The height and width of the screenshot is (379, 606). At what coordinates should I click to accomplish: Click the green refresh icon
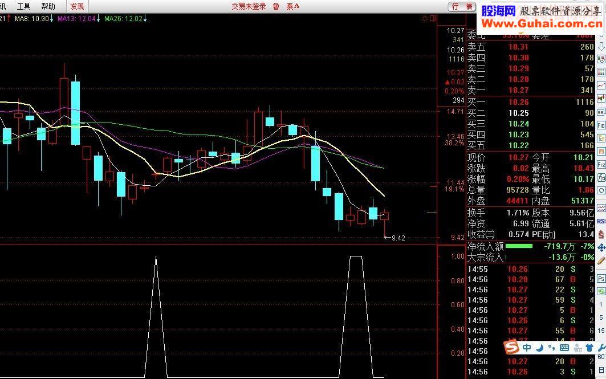[x=601, y=292]
